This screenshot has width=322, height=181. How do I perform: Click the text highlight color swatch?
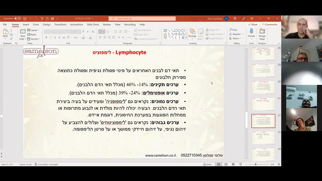click(83, 37)
